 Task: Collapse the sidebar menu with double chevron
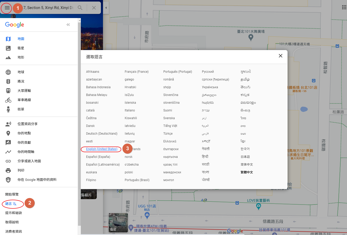click(68, 25)
